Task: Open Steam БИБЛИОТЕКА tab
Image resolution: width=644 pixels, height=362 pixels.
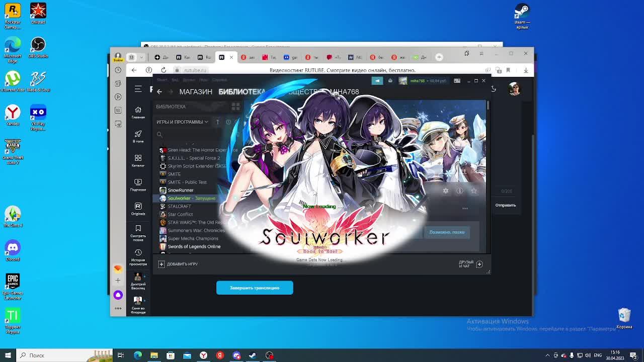Action: coord(242,92)
